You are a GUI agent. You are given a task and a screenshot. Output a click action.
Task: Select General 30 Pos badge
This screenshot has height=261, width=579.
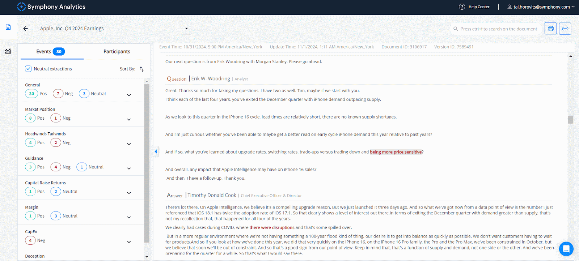[31, 94]
